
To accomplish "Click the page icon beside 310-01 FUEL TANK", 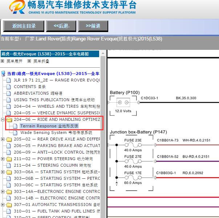I will pos(9,211).
